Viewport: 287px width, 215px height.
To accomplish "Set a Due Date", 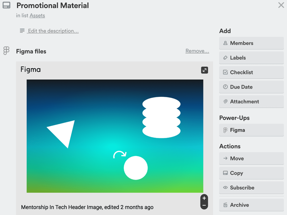I will pyautogui.click(x=251, y=87).
